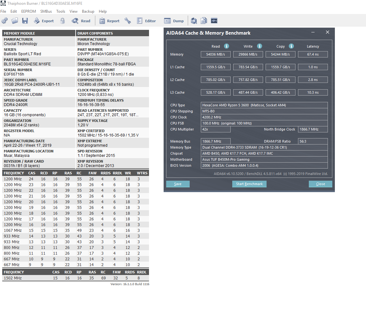
Task: Click L3 Cache latency 10.3 ns
Action: coord(313,92)
